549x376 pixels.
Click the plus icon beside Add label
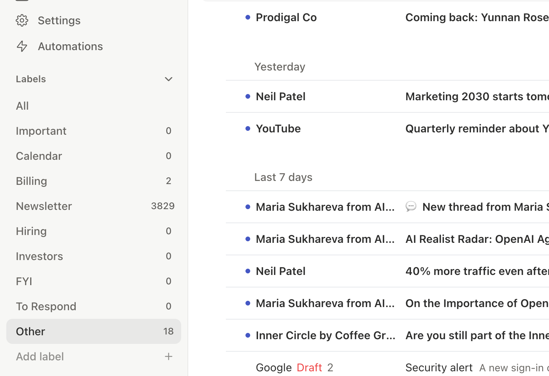point(169,356)
